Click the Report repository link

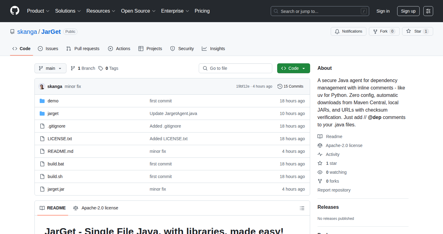[334, 190]
